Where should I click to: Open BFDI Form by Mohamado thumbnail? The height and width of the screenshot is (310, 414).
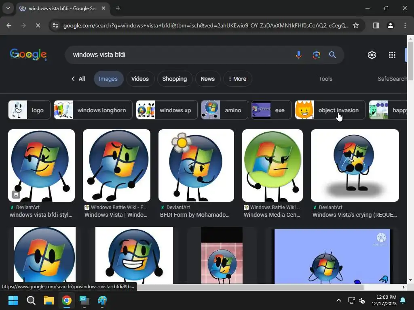tap(196, 165)
